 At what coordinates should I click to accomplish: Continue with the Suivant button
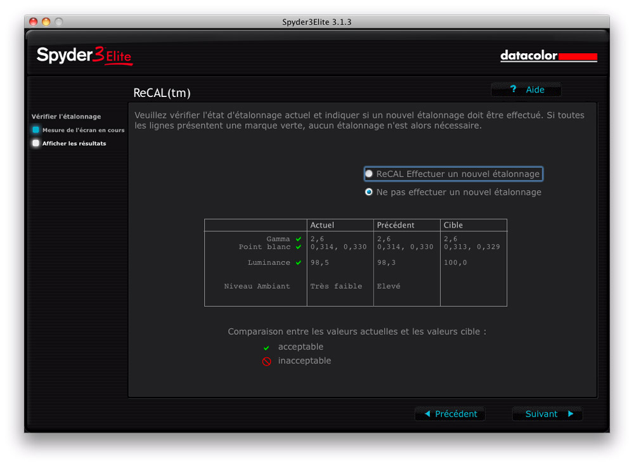coord(548,414)
